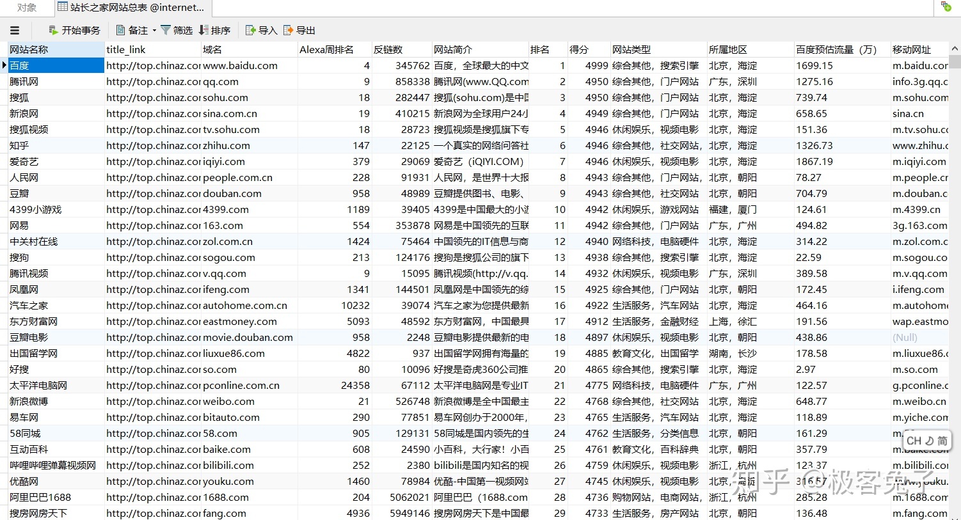Select the 知乎 name cell

tap(56, 145)
